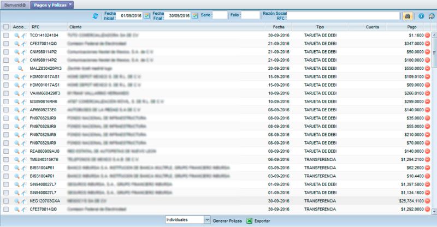Click Generar Polizas button
This screenshot has height=227, width=437.
pos(227,220)
